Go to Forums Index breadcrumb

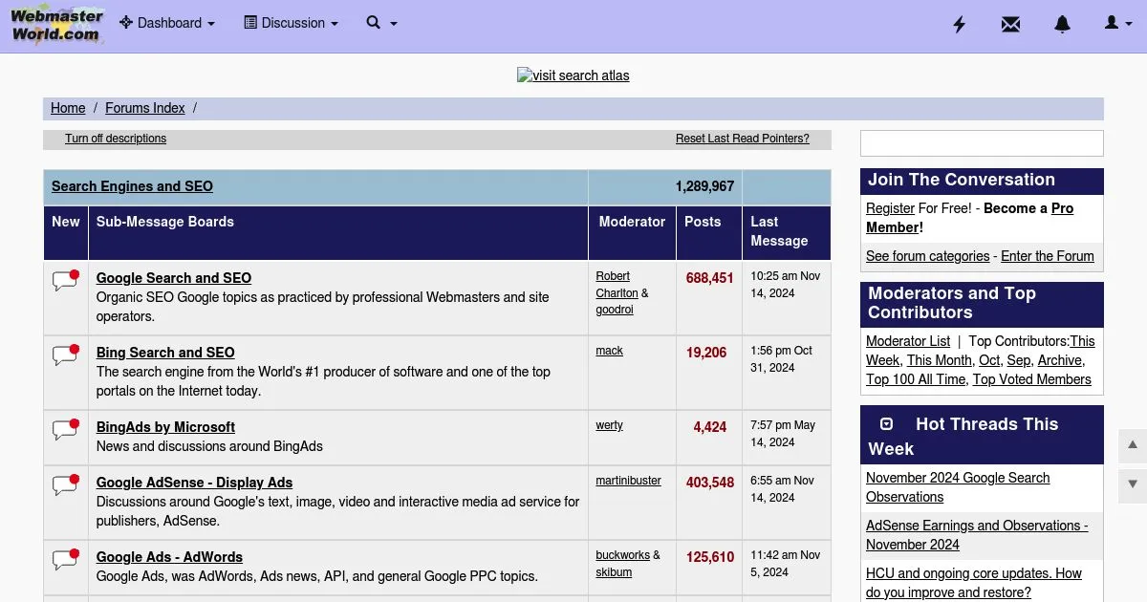click(x=145, y=108)
